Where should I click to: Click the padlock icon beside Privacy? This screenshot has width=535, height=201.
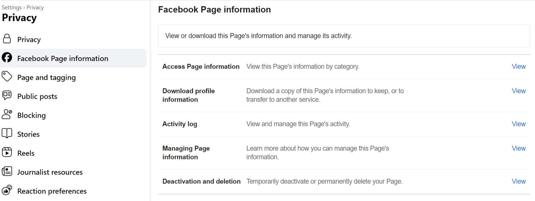pos(7,39)
